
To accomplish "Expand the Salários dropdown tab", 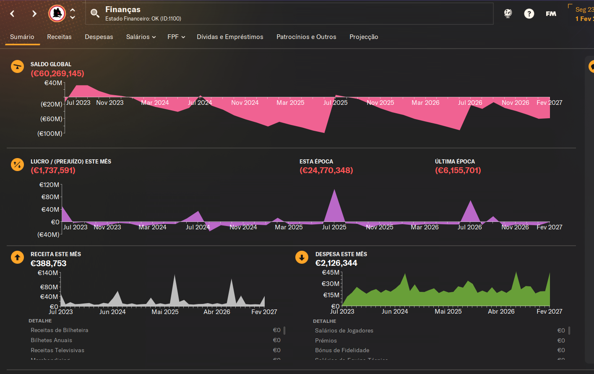I will coord(141,37).
